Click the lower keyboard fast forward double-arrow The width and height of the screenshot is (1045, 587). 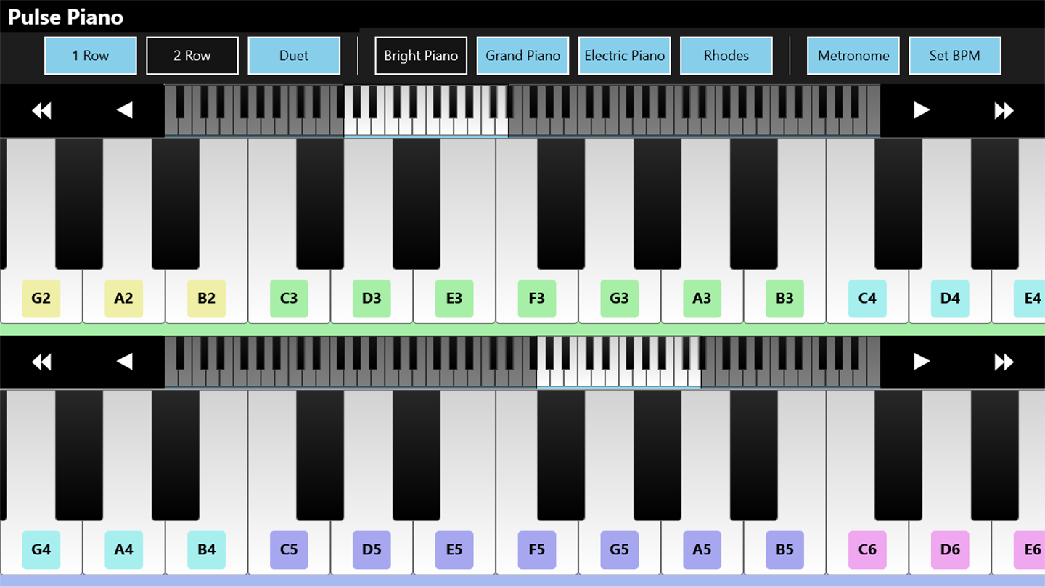click(1004, 361)
